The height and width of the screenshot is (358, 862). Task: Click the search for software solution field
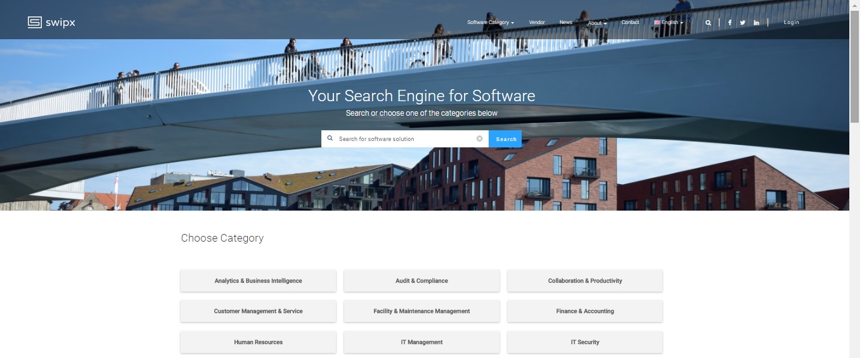click(406, 139)
